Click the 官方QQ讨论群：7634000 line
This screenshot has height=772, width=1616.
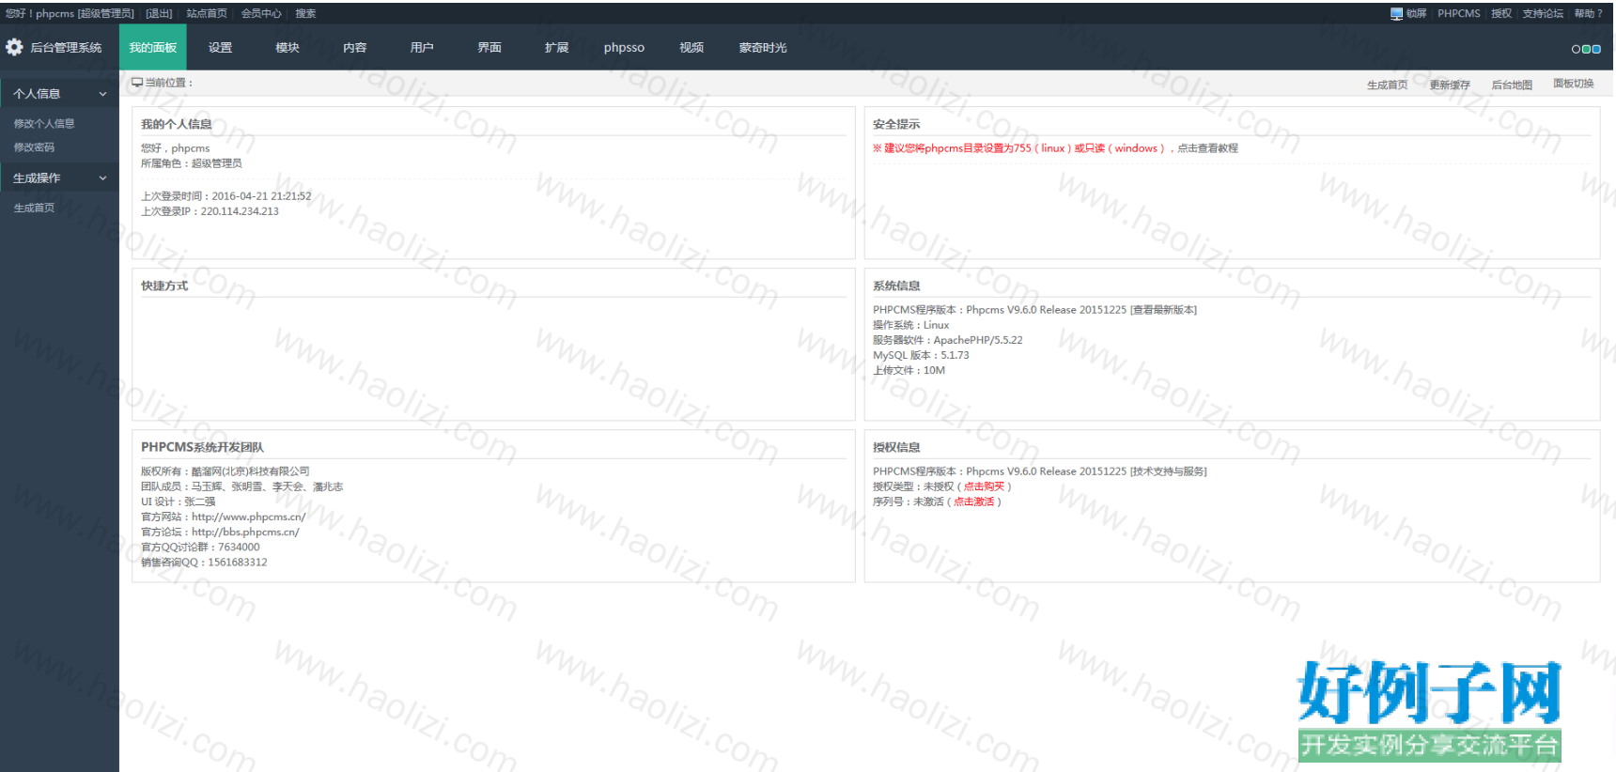coord(200,547)
